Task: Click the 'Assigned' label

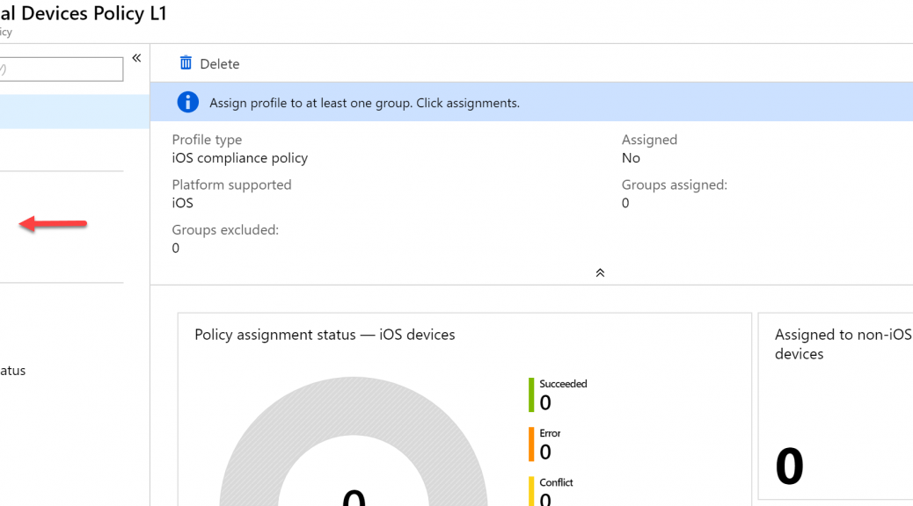Action: coord(649,140)
